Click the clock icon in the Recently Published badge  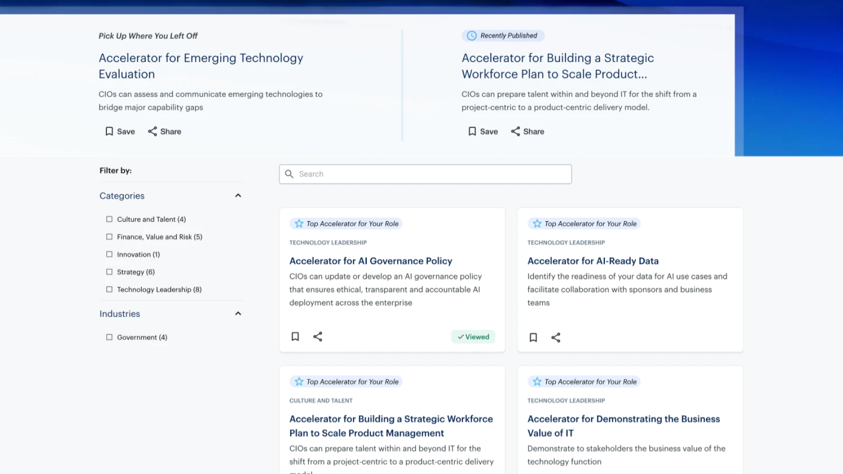tap(470, 35)
